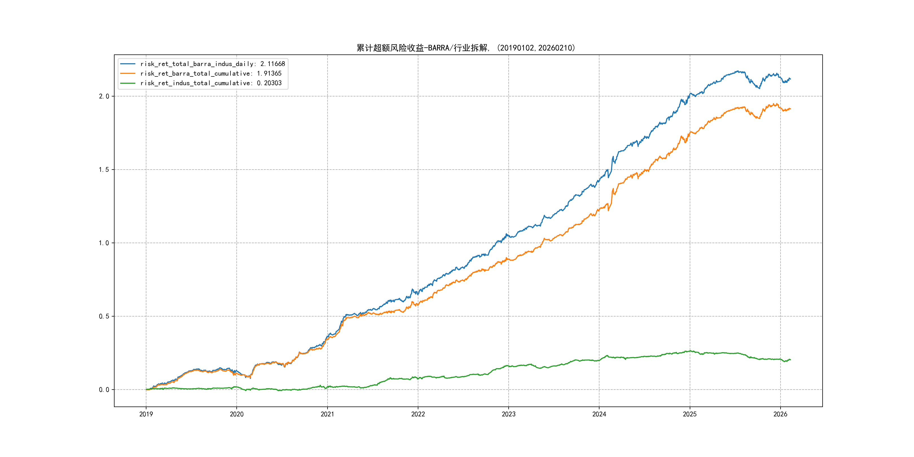Viewport: 914px width, 457px height.
Task: Click the 2.0 y-axis tick label
Action: 104,96
